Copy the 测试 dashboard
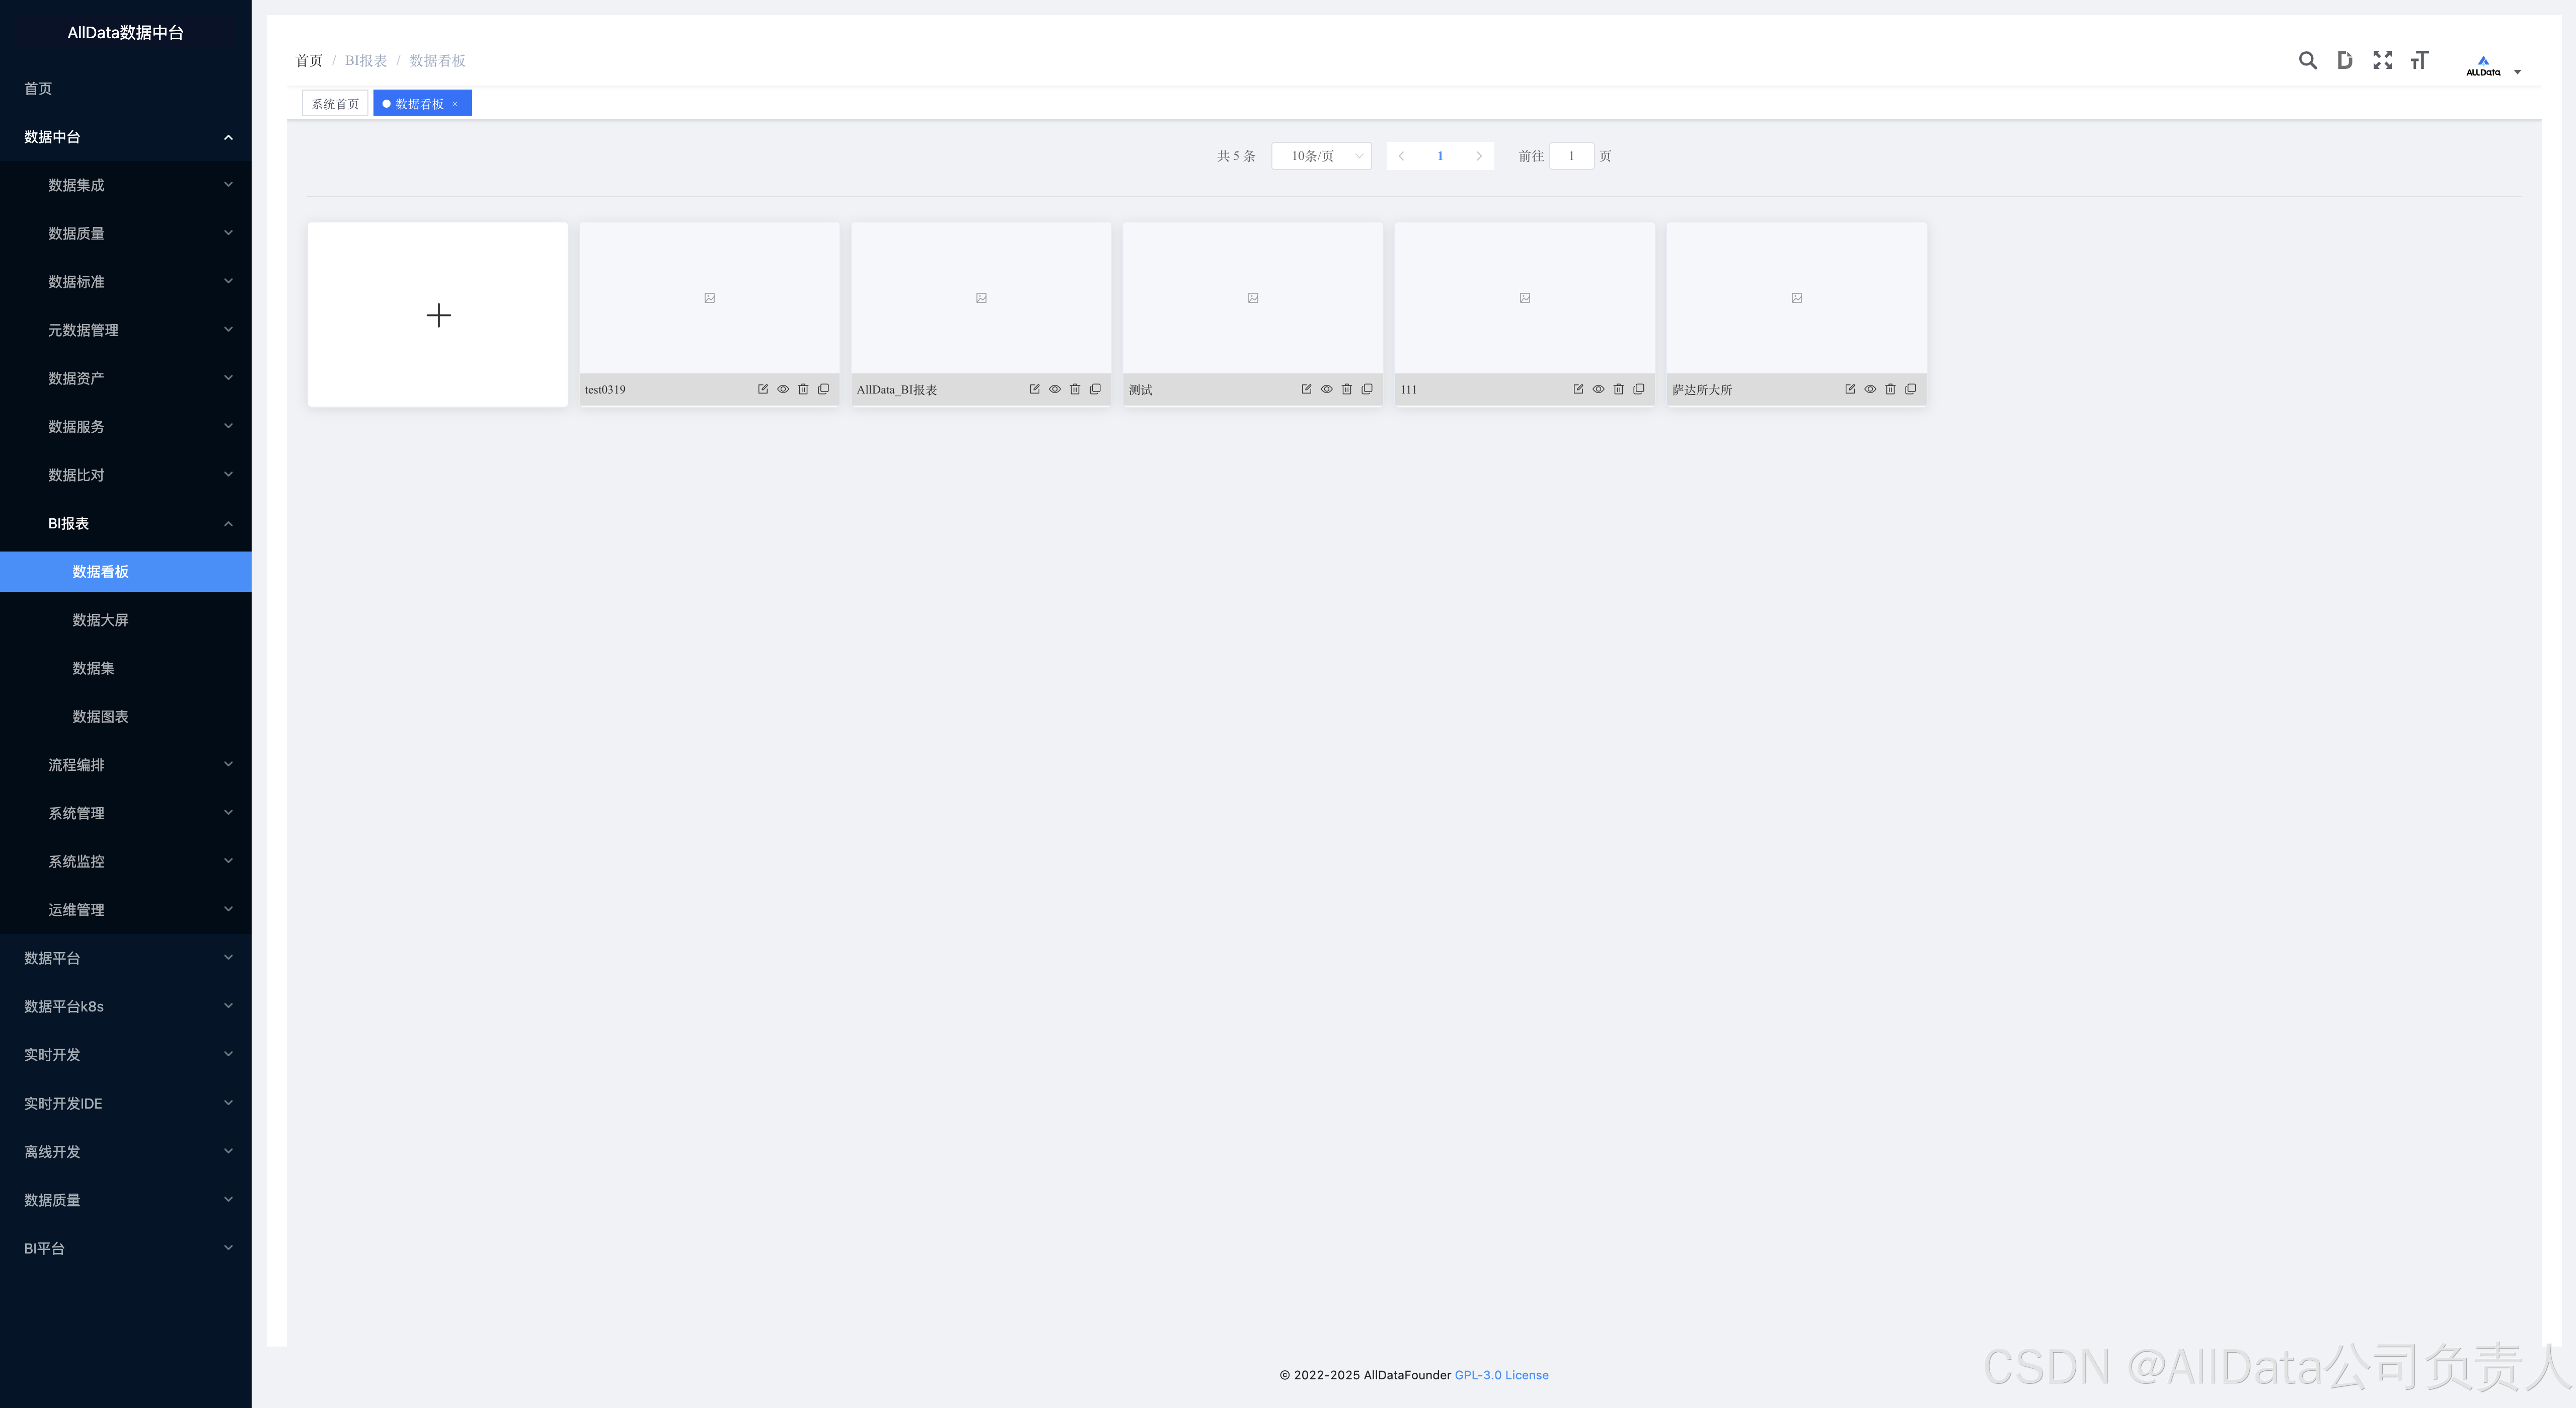 click(x=1367, y=389)
